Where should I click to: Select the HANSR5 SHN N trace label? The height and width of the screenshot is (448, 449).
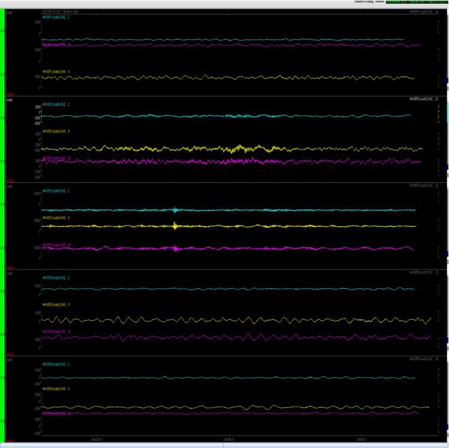tap(56, 305)
